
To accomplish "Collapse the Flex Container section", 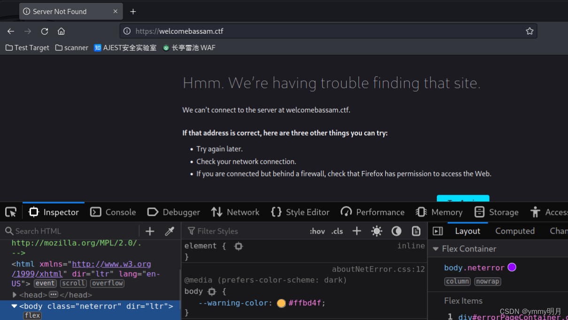I will [436, 249].
